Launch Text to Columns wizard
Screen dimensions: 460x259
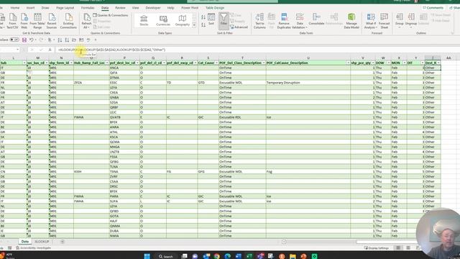coord(259,21)
